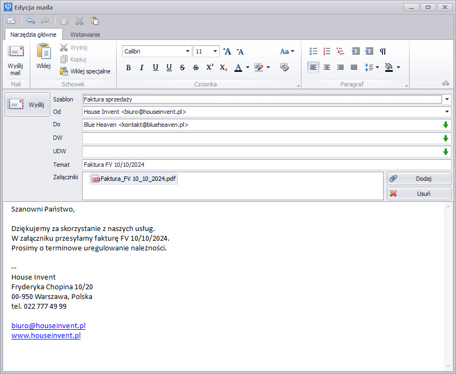This screenshot has height=374, width=456.
Task: Click the undo arrow in the quick toolbar
Action: coord(30,21)
